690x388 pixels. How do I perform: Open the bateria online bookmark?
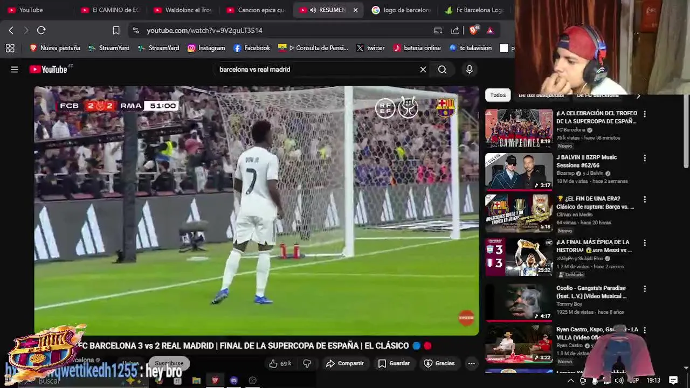point(417,48)
